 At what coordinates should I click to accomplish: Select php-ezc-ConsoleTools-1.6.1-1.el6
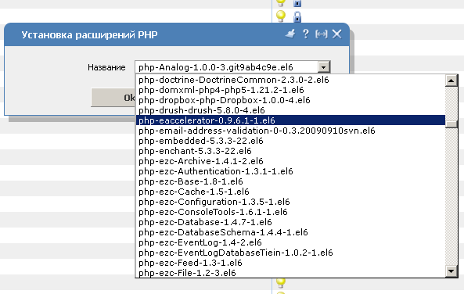(x=290, y=212)
